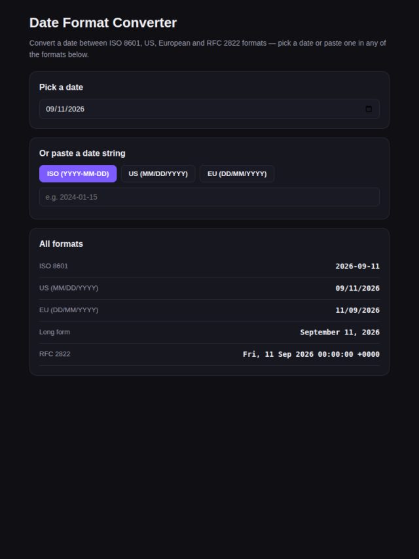Click the long form September 11, 2026

tap(340, 333)
